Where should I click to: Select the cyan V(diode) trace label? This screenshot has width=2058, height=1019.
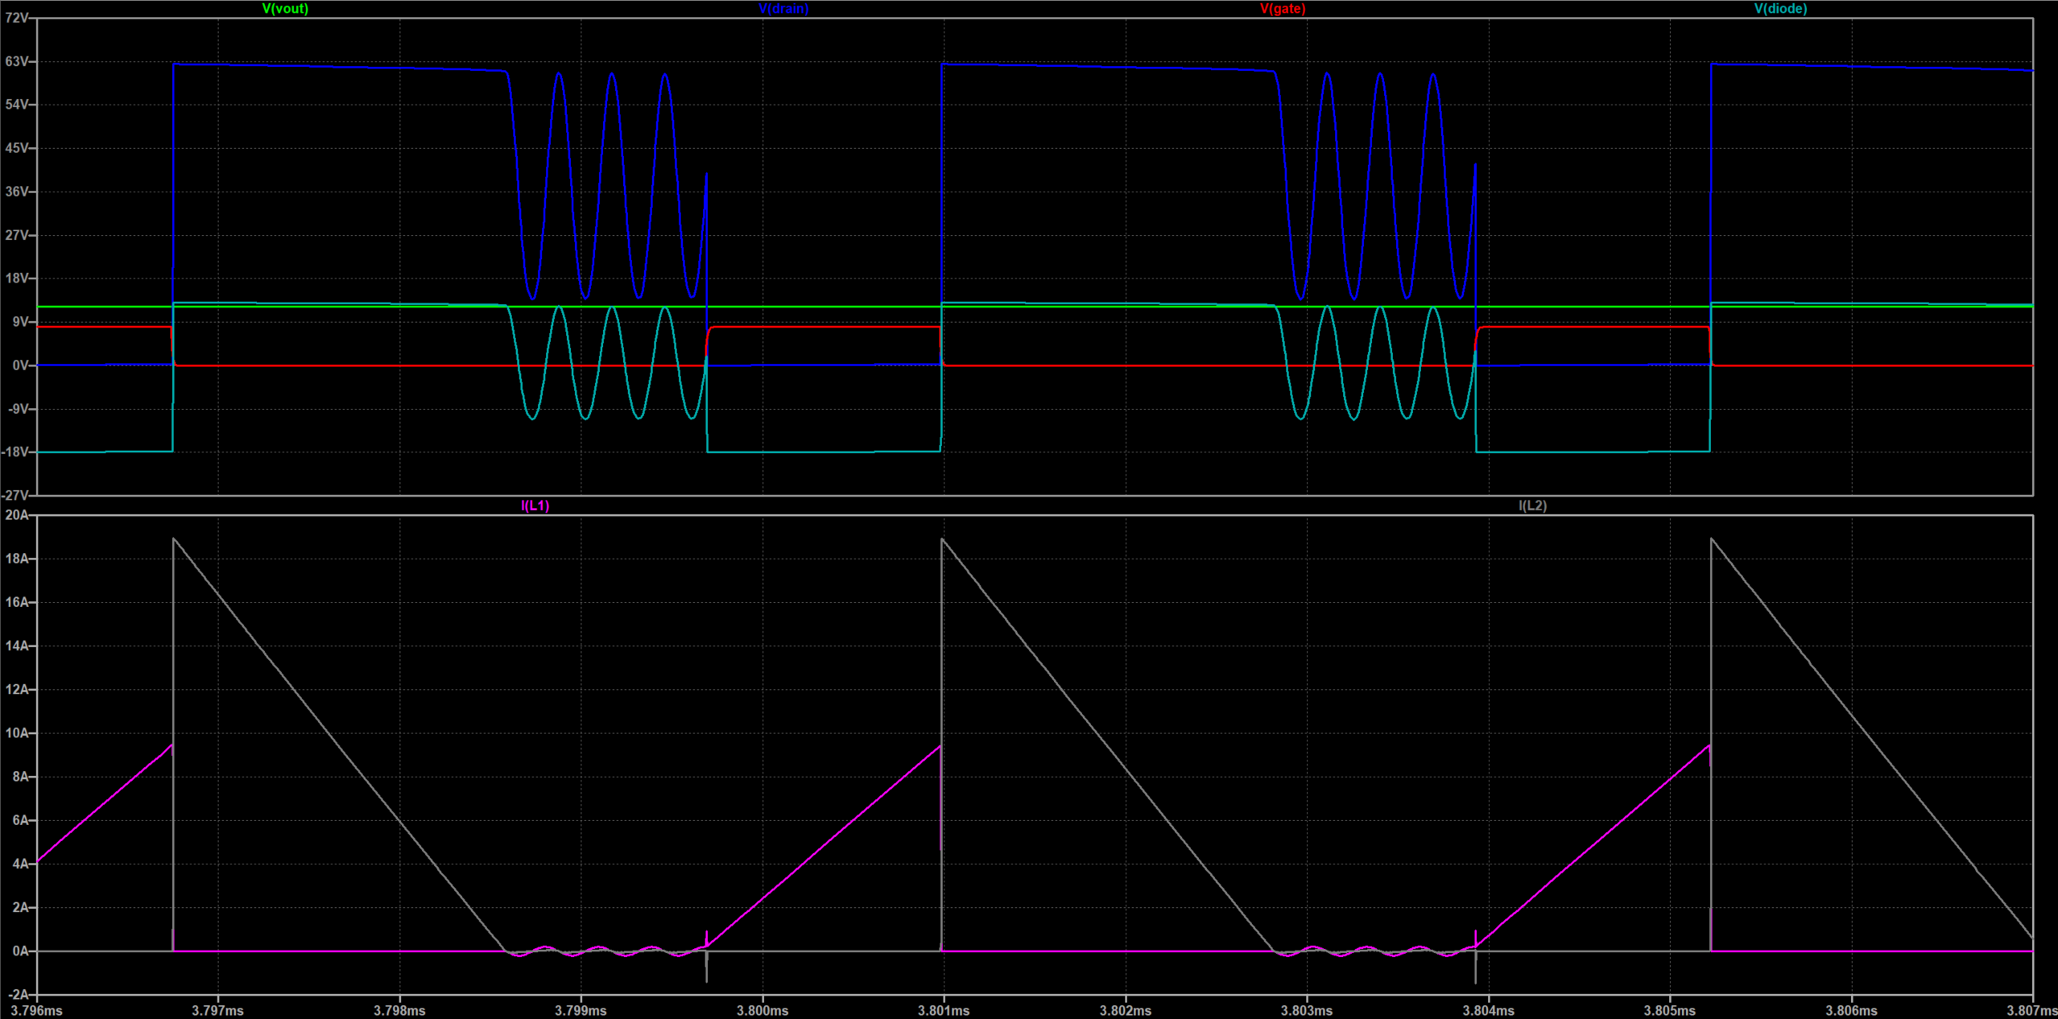(1780, 9)
